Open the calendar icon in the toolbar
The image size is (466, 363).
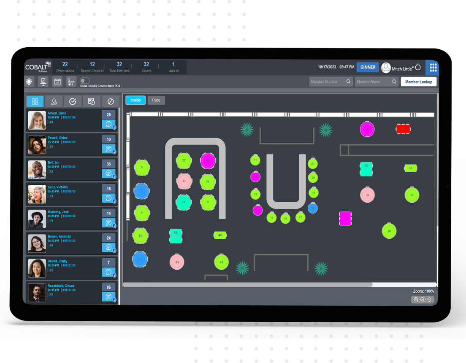tap(57, 82)
